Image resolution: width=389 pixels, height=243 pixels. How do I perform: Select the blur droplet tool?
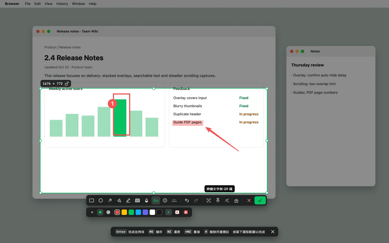point(147,201)
